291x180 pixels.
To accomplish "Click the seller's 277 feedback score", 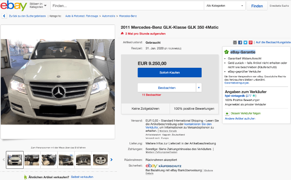I will coord(249,96).
